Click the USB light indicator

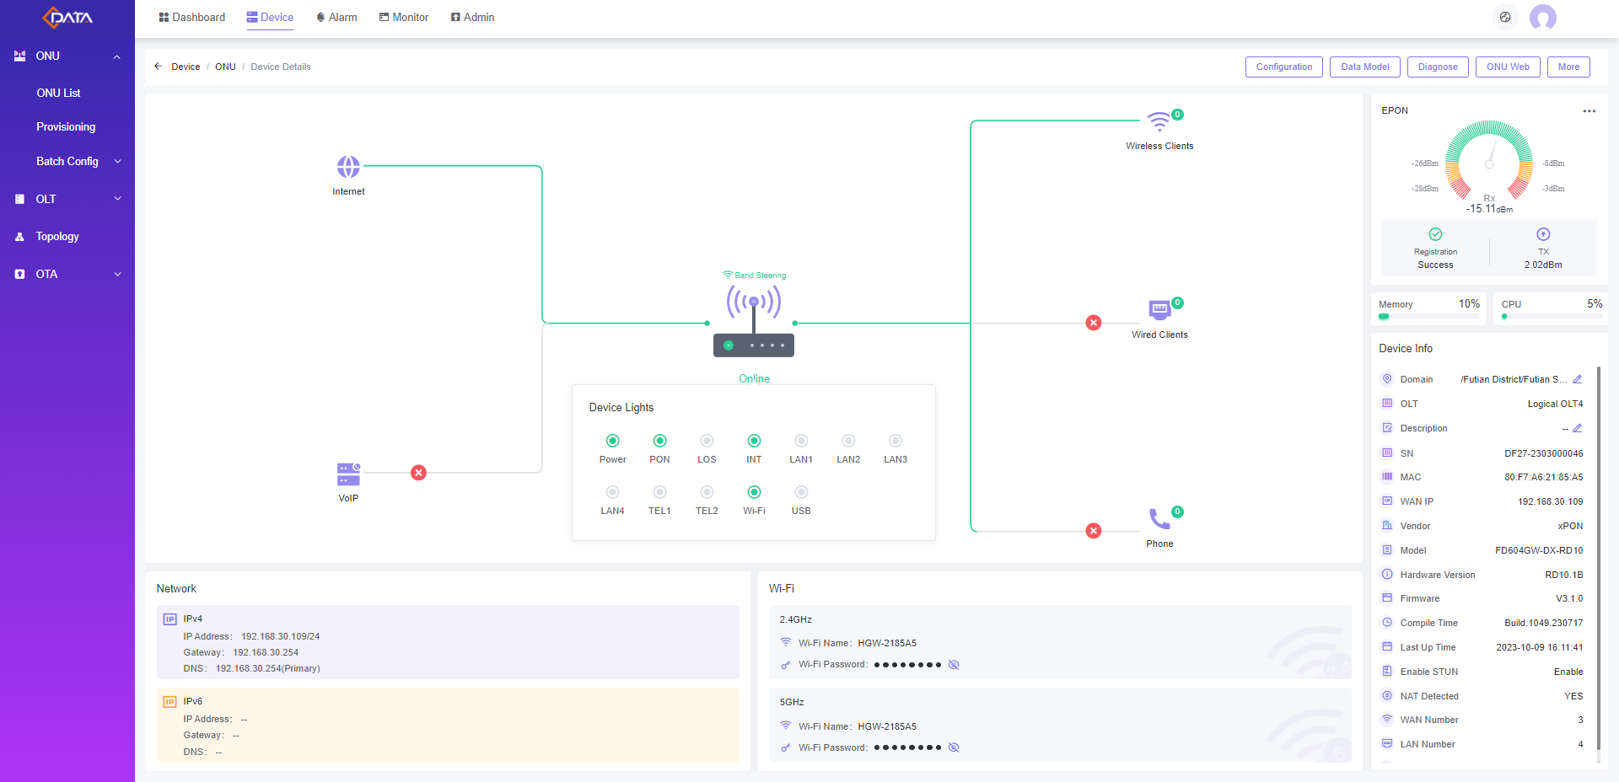coord(802,492)
